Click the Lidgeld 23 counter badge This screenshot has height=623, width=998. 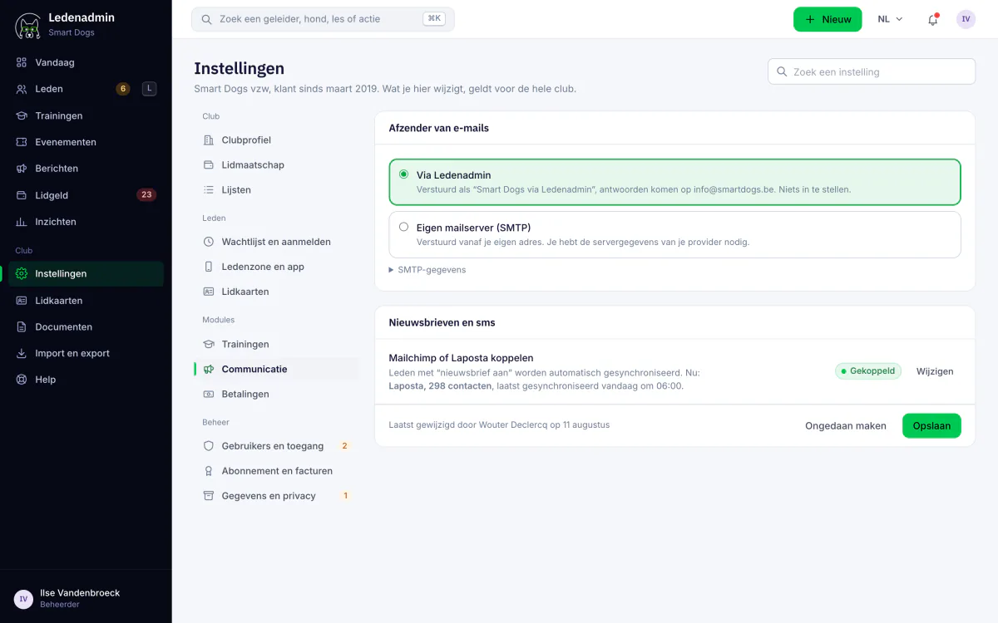(x=146, y=195)
